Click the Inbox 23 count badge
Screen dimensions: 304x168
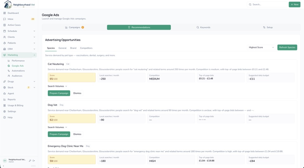coord(33,19)
